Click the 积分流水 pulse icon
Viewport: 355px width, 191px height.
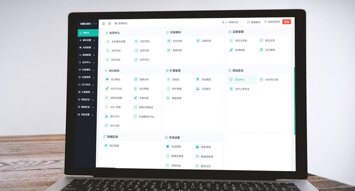coord(108,60)
